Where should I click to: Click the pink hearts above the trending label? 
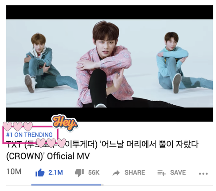pyautogui.click(x=18, y=126)
